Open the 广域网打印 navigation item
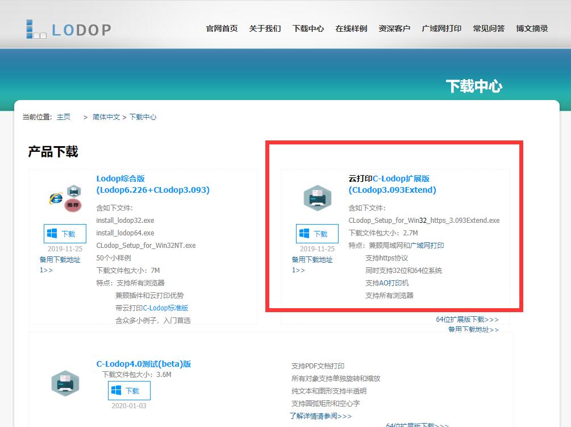Image resolution: width=571 pixels, height=427 pixels. point(441,28)
